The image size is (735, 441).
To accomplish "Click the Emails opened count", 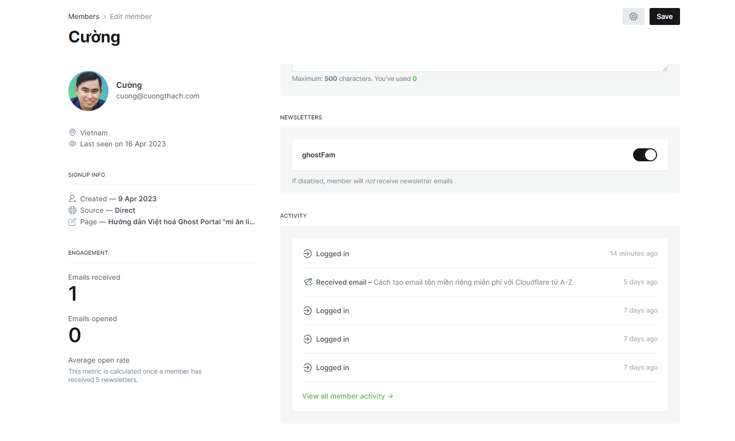I will pyautogui.click(x=74, y=335).
